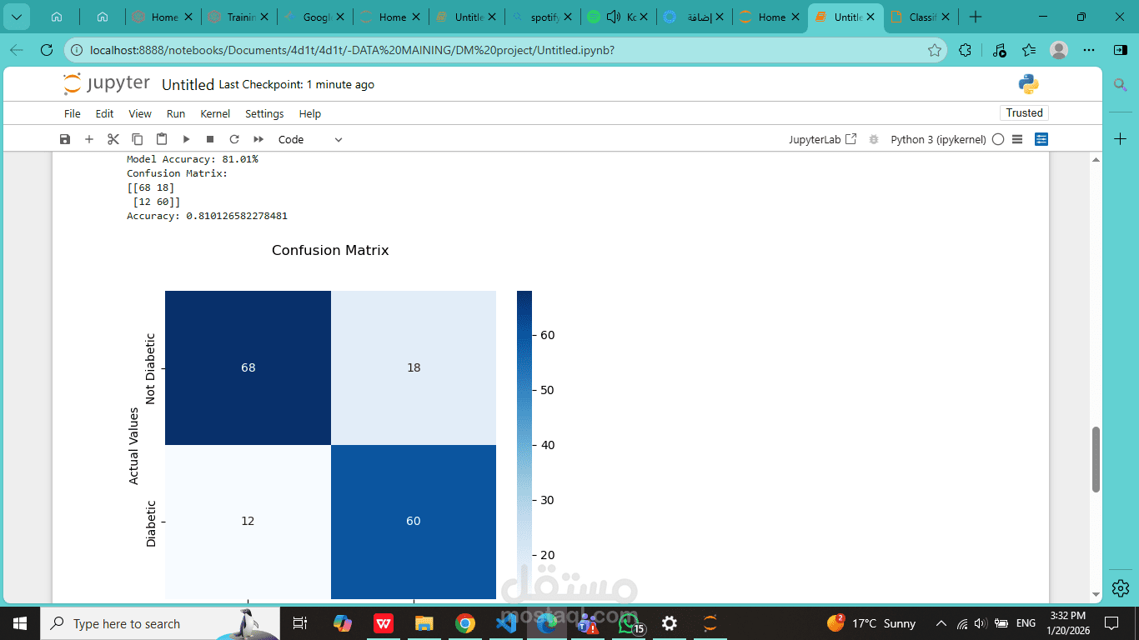This screenshot has height=640, width=1139.
Task: Rename the notebook title Untitled
Action: coord(188,84)
